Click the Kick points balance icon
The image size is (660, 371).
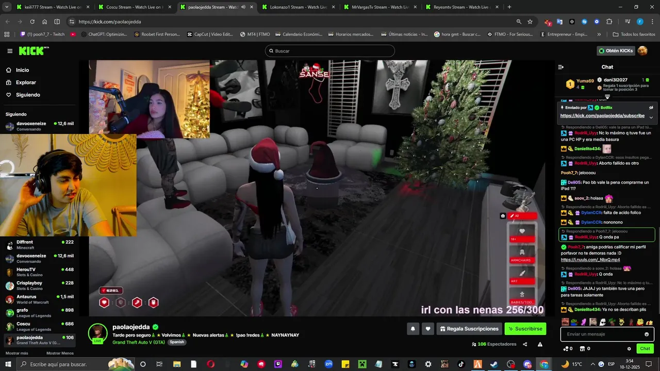click(566, 349)
